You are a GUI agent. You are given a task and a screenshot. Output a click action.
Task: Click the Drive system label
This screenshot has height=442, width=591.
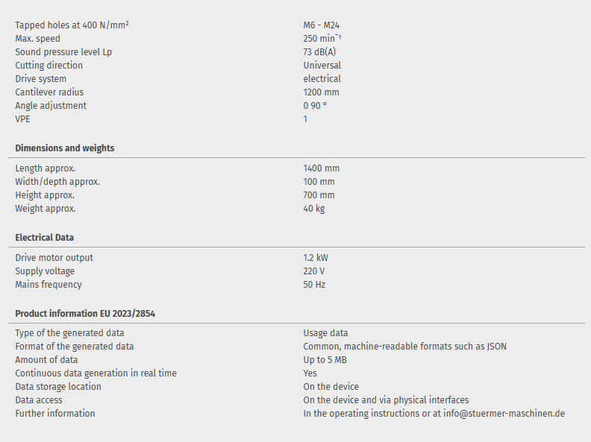[x=41, y=79]
